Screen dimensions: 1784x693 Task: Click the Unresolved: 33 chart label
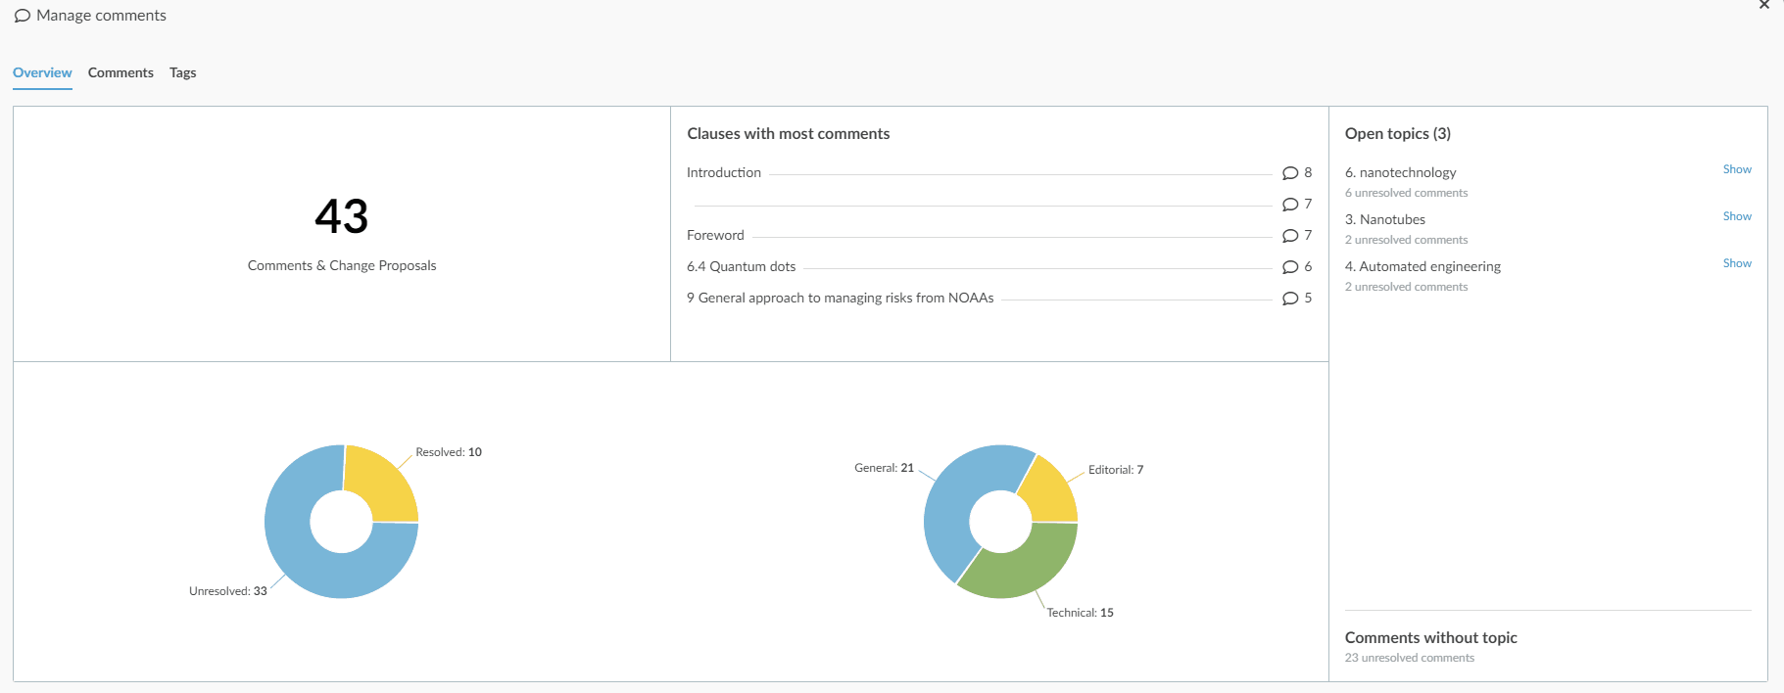(x=228, y=591)
